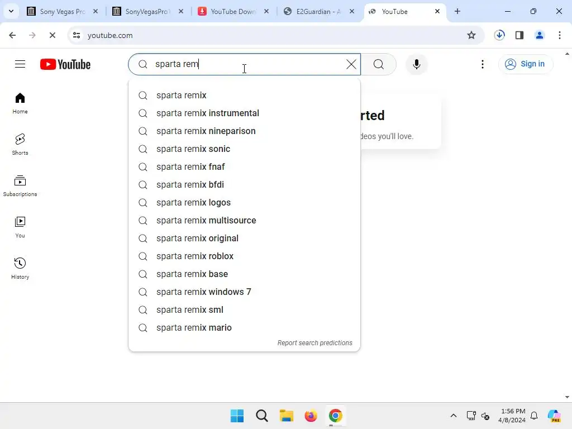Select suggestion 'sparta remix original'
Viewport: 572px width, 429px height.
[245, 238]
